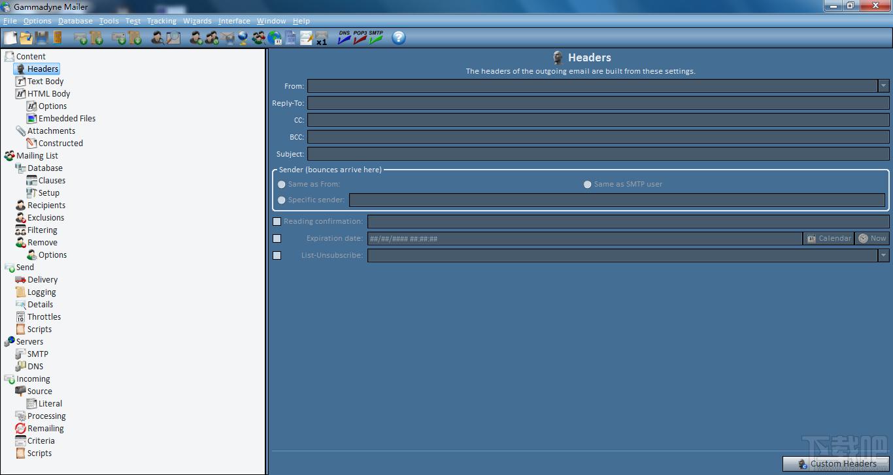Open the Exclusions tree item

point(39,217)
